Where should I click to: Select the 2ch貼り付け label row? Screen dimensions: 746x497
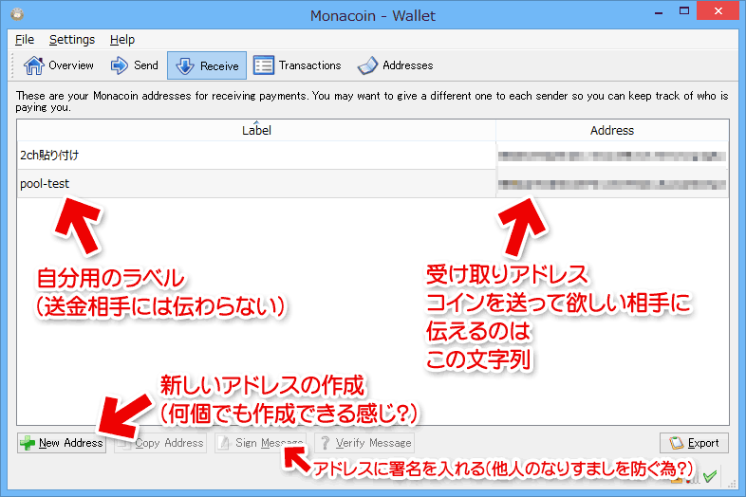pos(256,155)
